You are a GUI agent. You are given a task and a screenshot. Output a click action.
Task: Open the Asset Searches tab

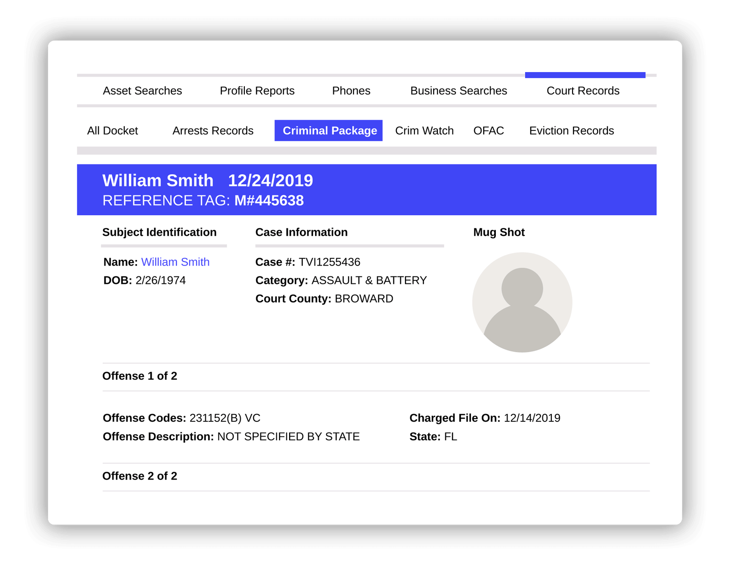(x=142, y=90)
